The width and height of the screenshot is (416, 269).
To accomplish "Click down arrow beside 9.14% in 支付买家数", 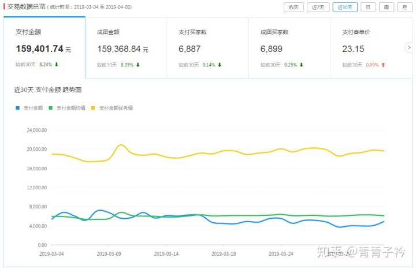I will (220, 65).
